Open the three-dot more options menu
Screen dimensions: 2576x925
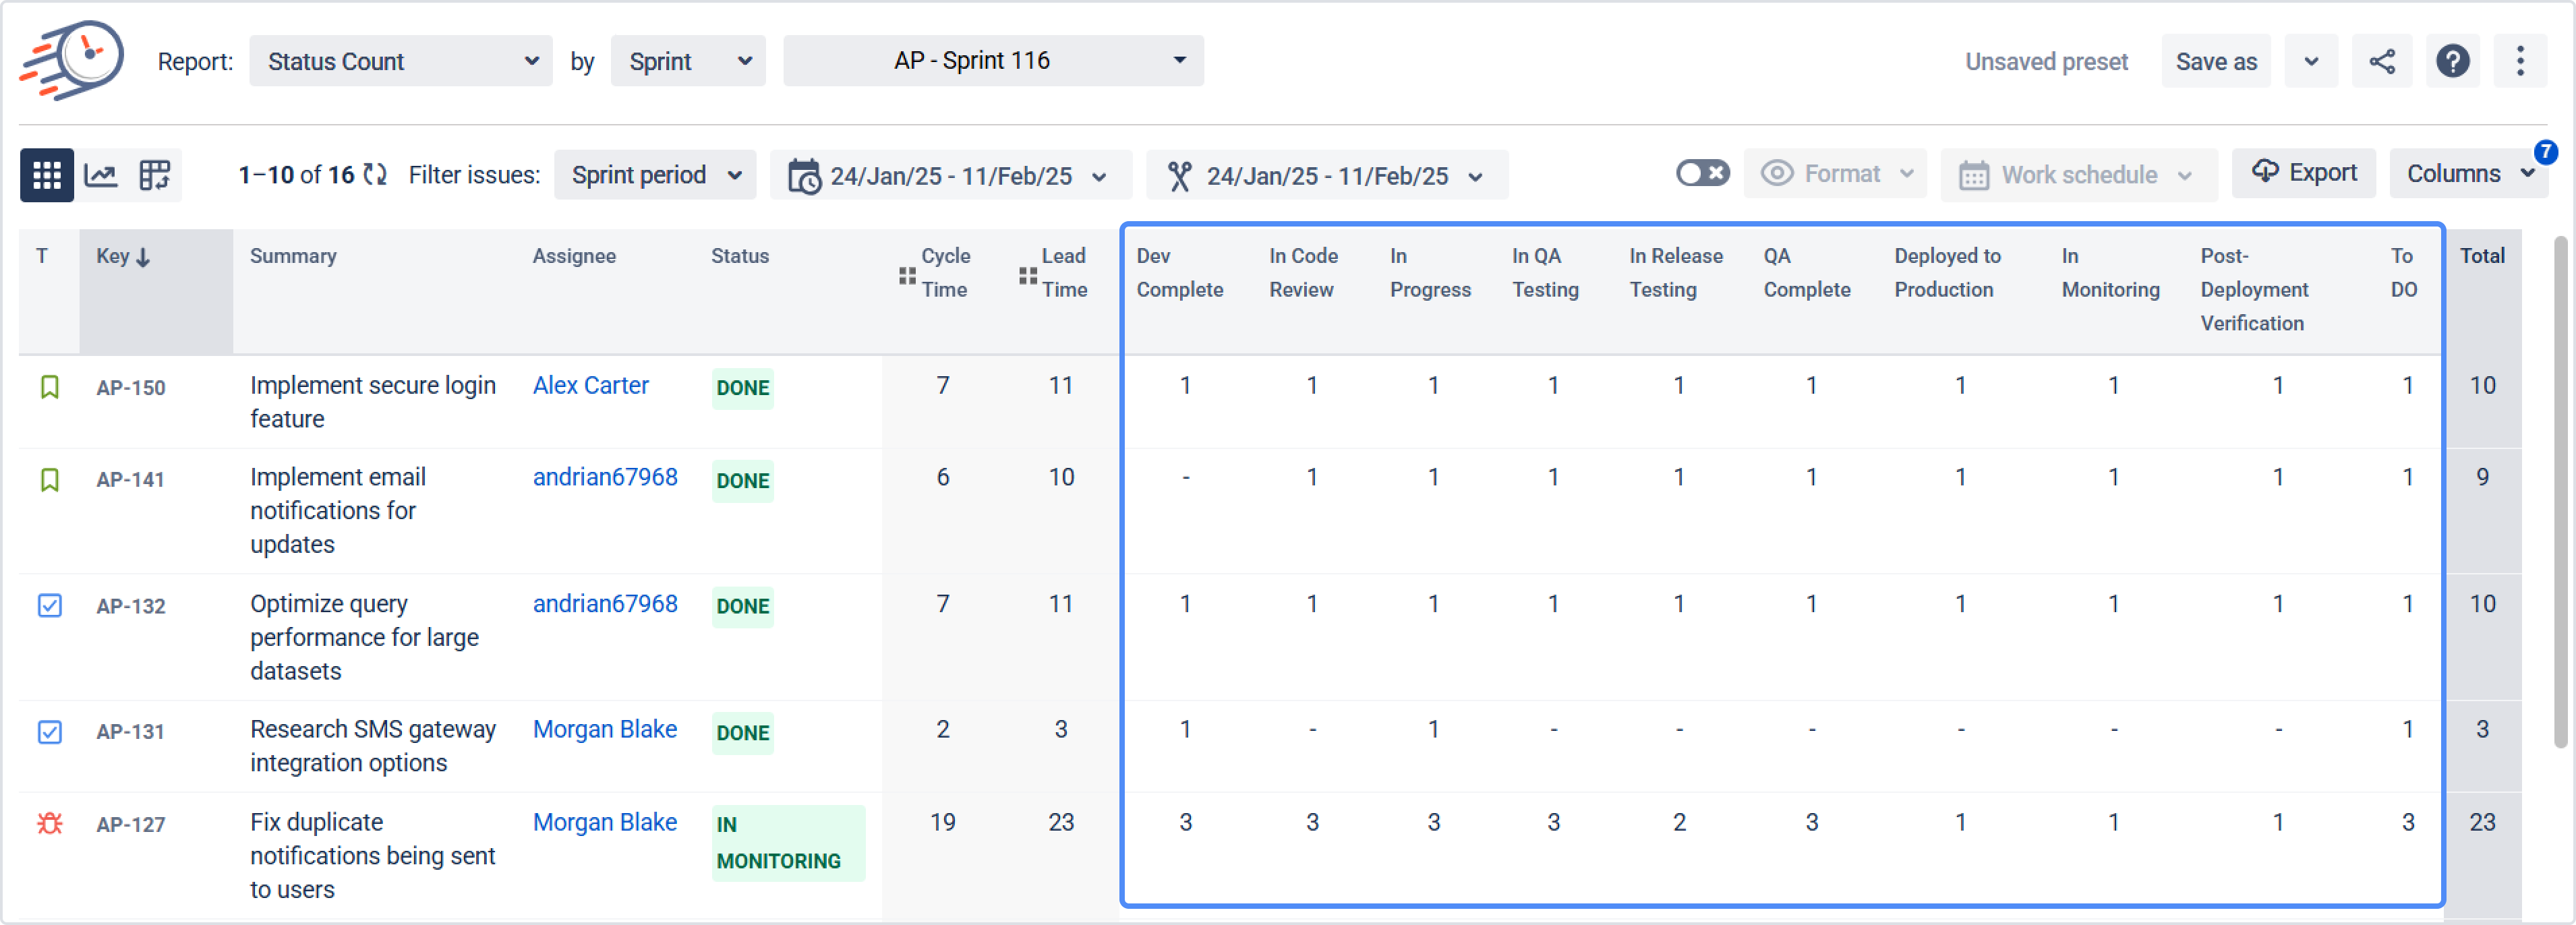pyautogui.click(x=2519, y=62)
